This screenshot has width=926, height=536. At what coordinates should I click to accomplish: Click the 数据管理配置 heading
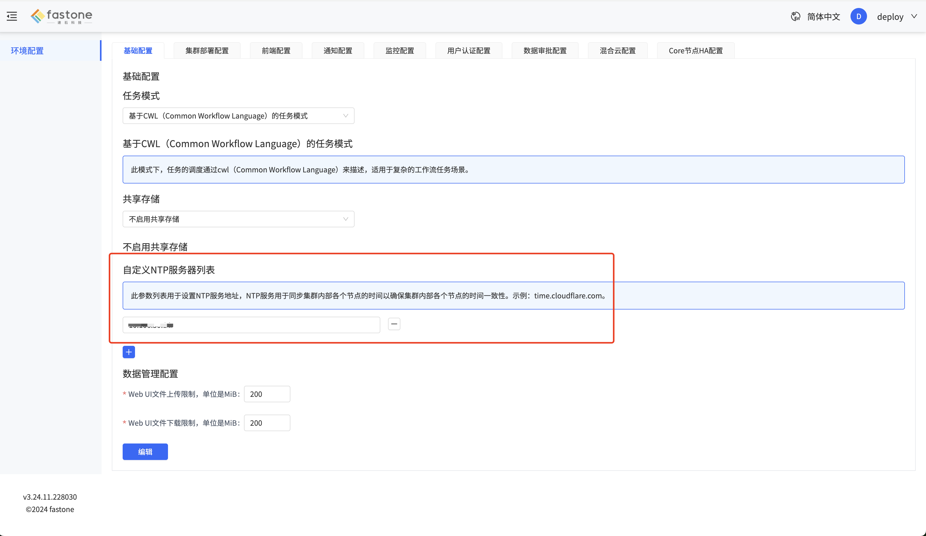pyautogui.click(x=150, y=374)
